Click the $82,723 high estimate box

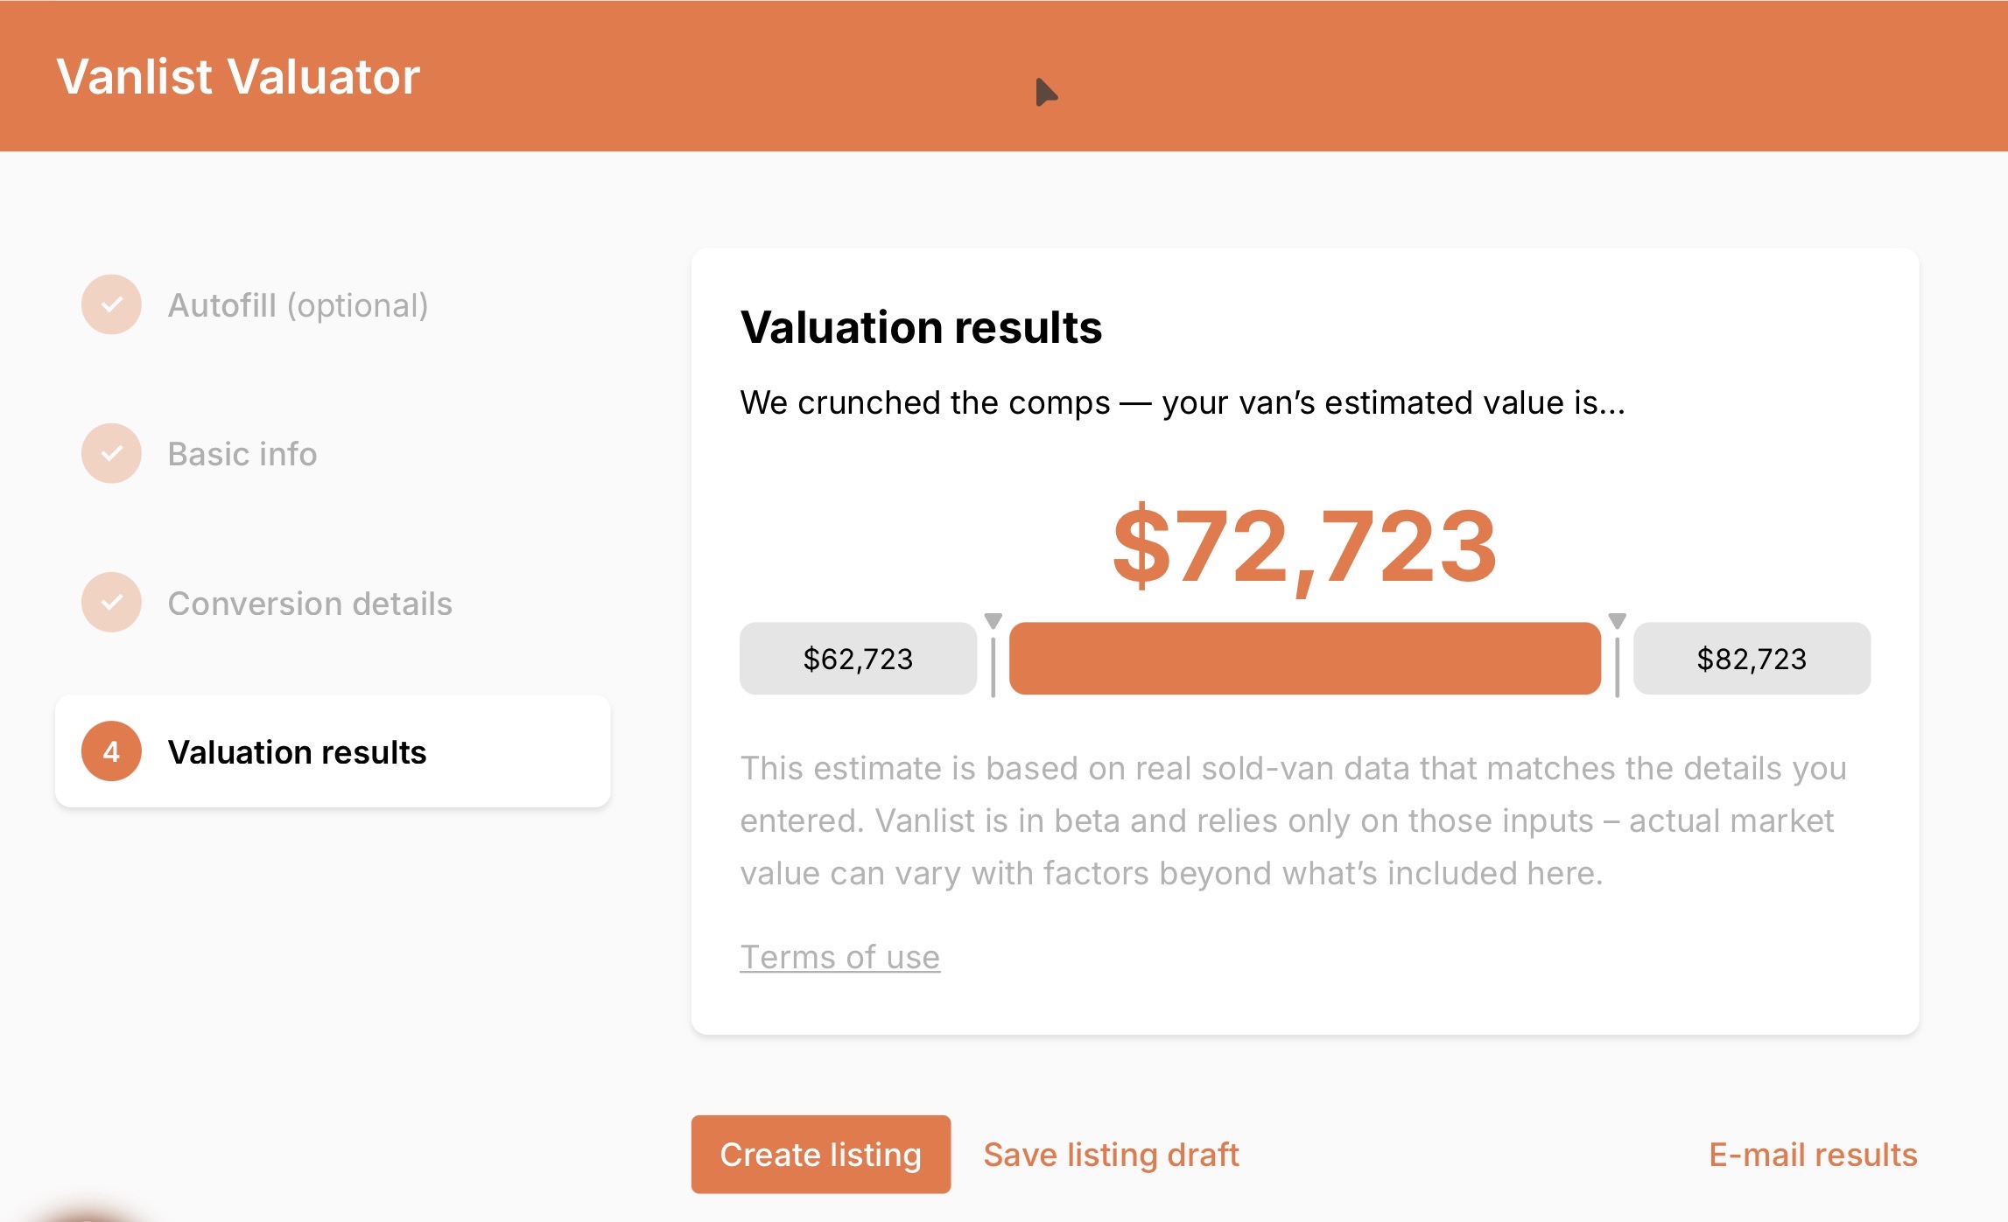[x=1752, y=659]
